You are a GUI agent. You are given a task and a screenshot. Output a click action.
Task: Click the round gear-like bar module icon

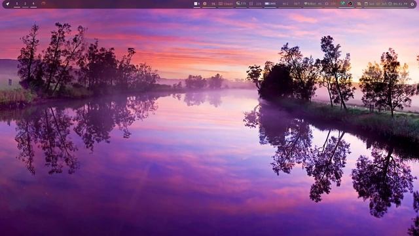click(x=205, y=4)
